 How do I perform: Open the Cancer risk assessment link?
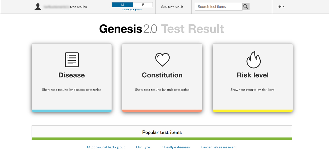(x=219, y=147)
